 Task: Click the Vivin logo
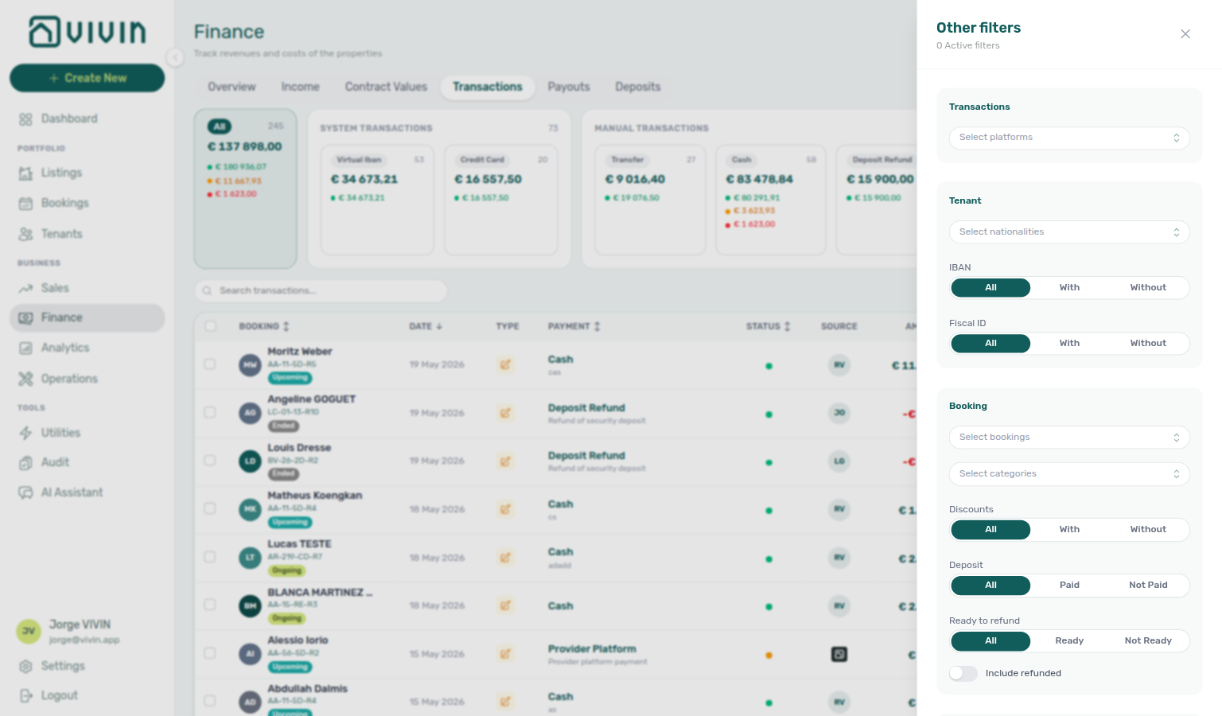pyautogui.click(x=88, y=32)
